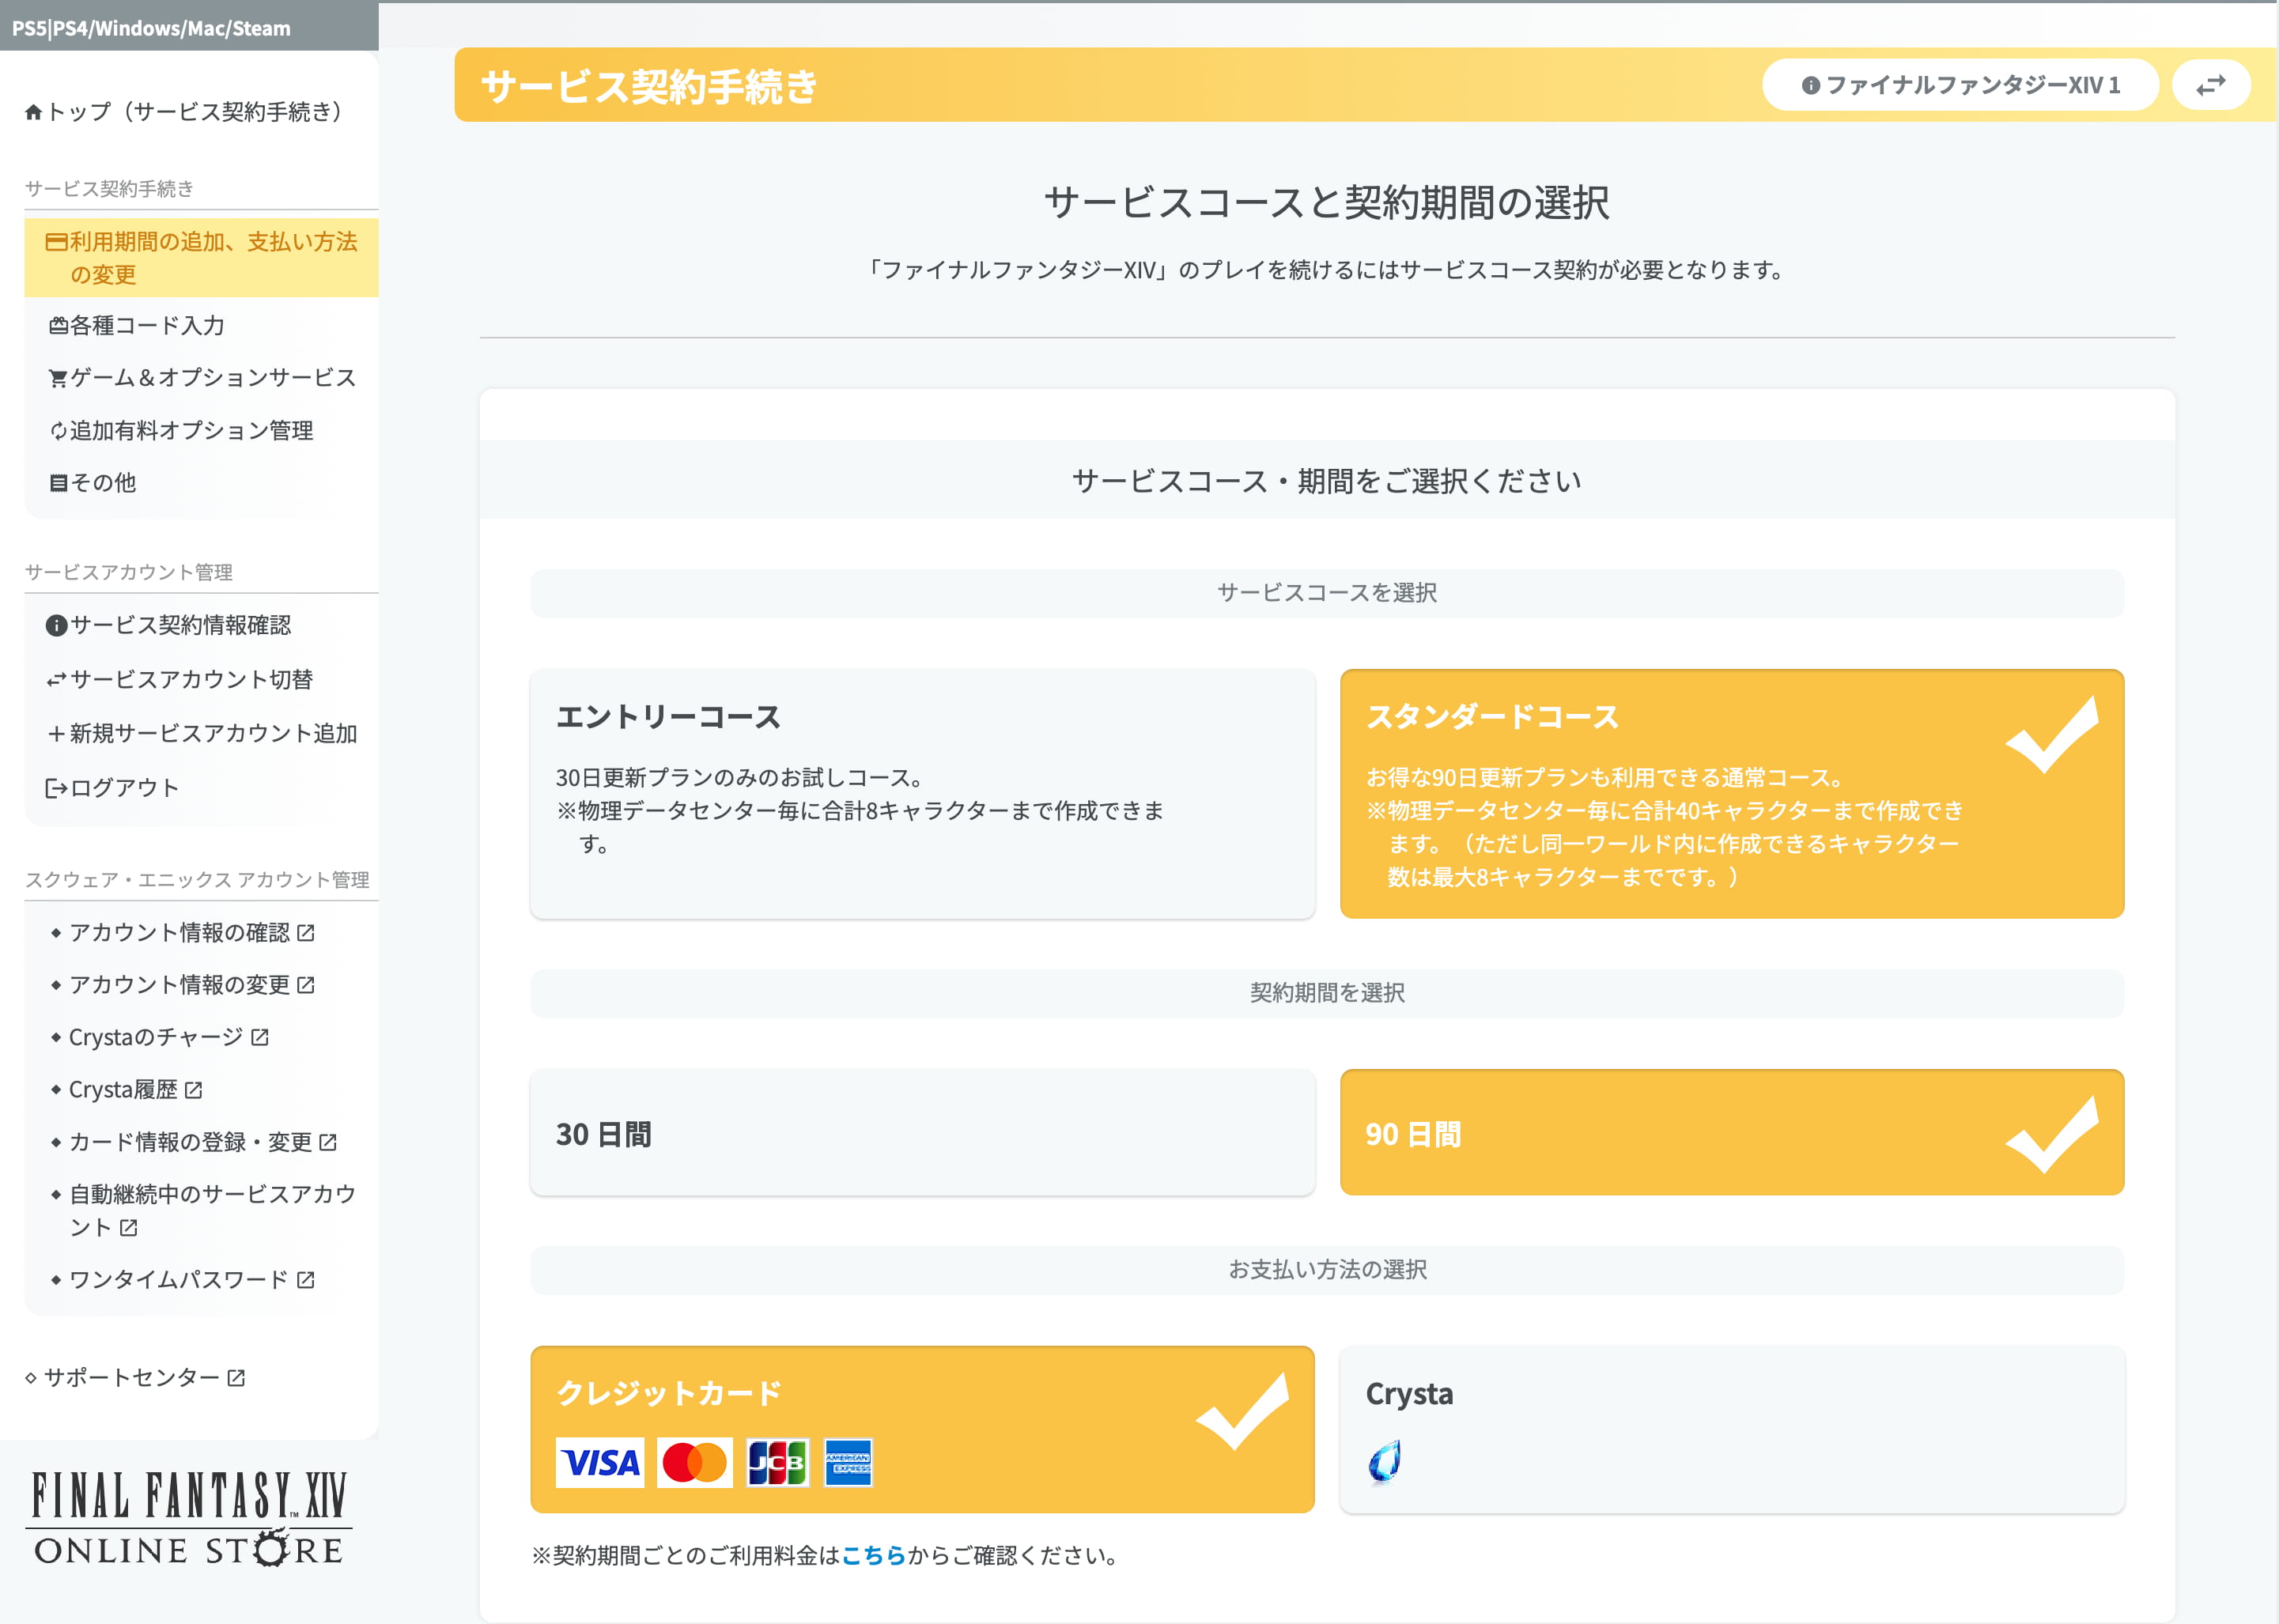Screen dimensions: 2279x1624
Task: Click the サービスアカウント管理 sidebar section header
Action: tap(129, 572)
